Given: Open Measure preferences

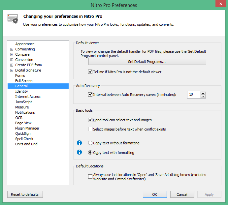Looking at the screenshot, I should [22, 107].
